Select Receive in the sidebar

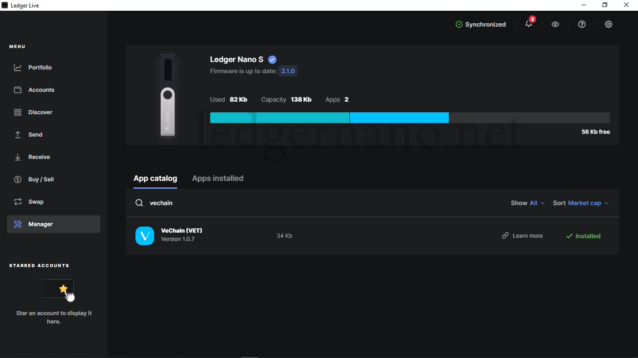click(x=54, y=157)
